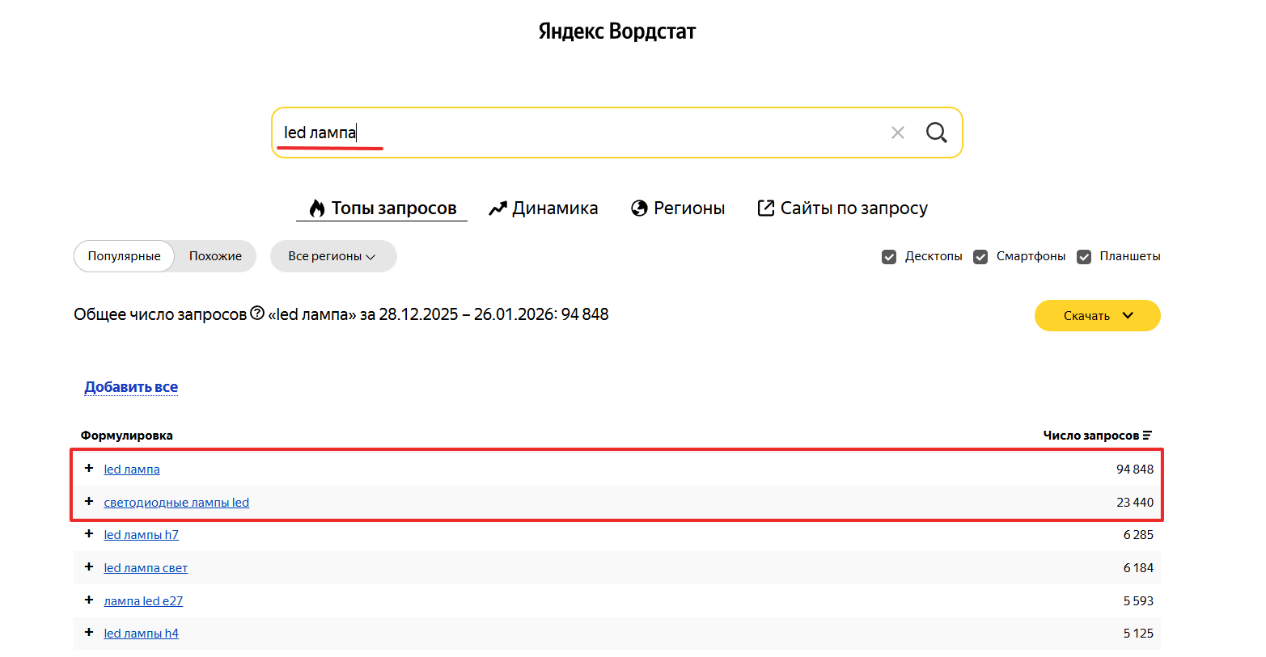
Task: Click the 'Формулировка' column header
Action: 127,436
